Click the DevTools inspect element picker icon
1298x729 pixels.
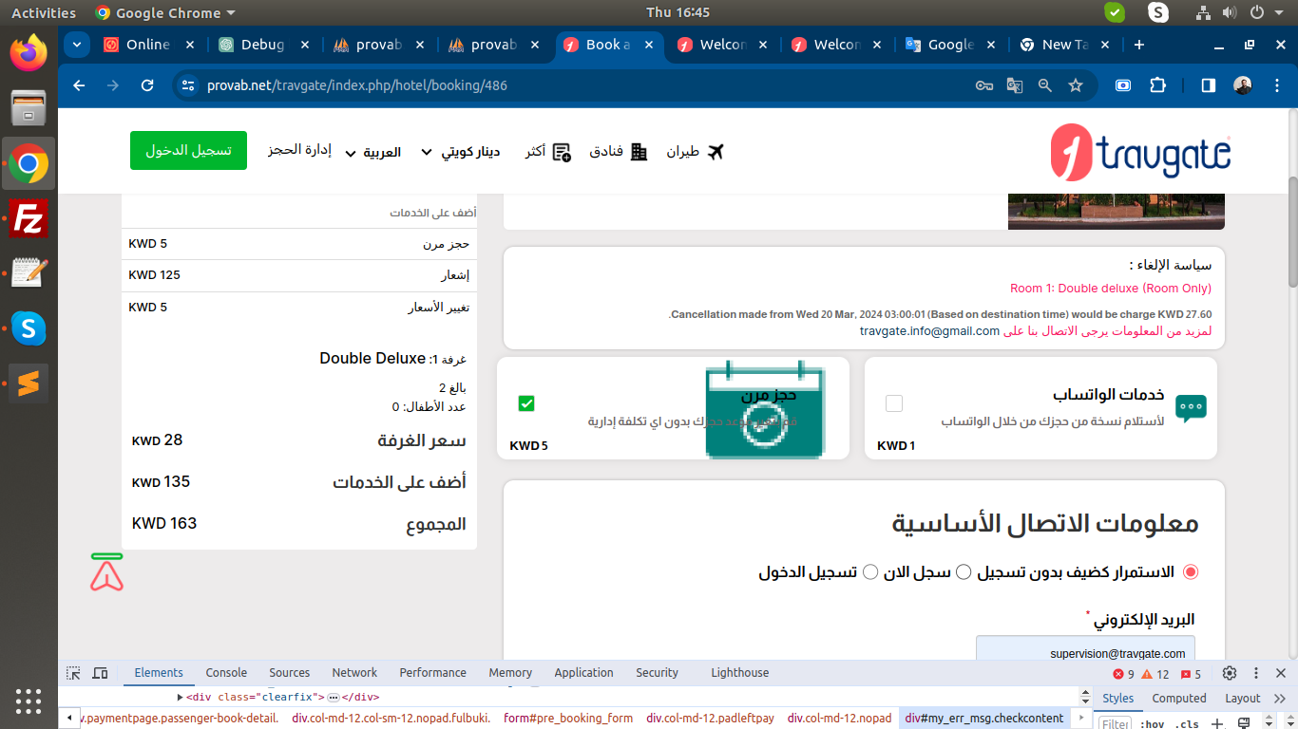point(73,673)
